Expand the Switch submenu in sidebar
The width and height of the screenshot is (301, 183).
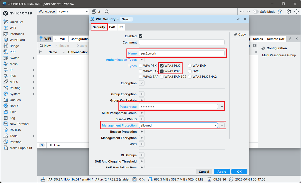(34, 58)
